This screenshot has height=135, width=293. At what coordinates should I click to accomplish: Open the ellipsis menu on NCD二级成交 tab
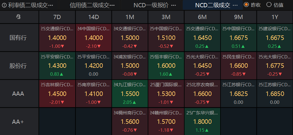236,5
